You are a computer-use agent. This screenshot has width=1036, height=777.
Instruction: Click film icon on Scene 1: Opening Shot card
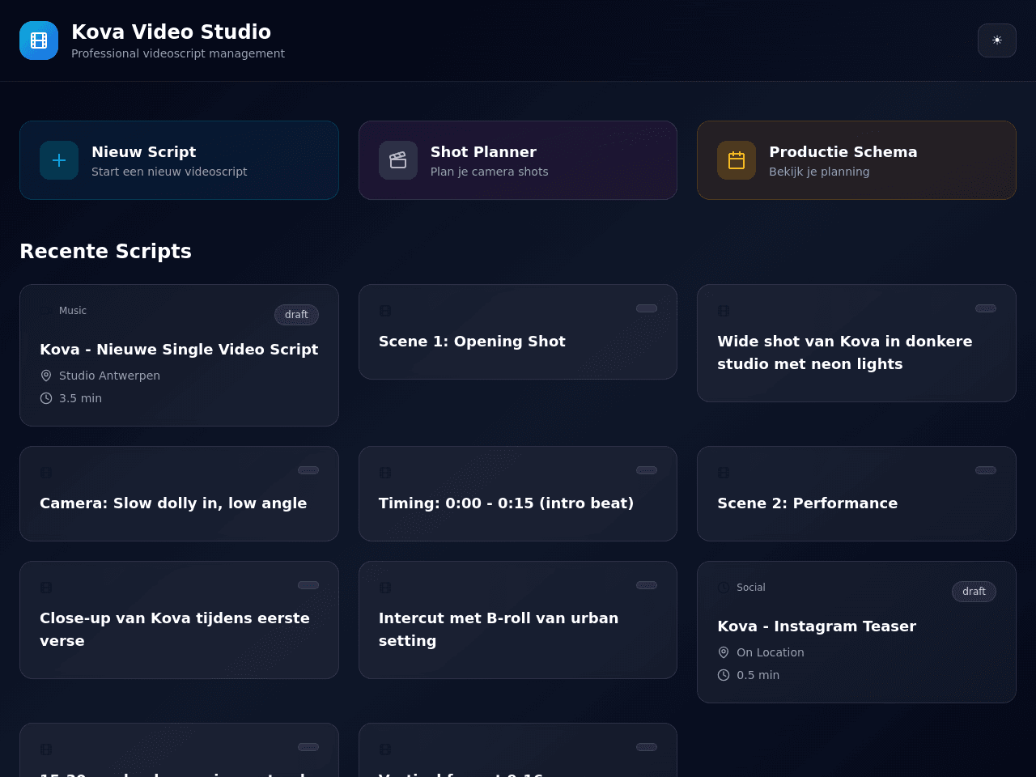point(385,311)
